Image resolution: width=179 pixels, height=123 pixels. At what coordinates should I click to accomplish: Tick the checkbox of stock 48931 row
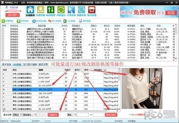(3, 39)
